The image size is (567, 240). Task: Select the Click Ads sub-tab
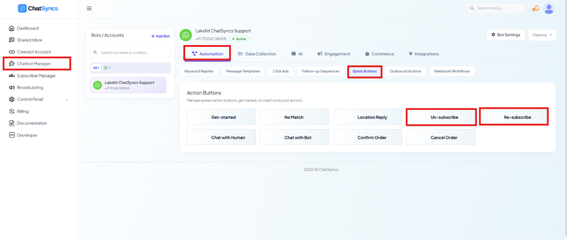280,71
